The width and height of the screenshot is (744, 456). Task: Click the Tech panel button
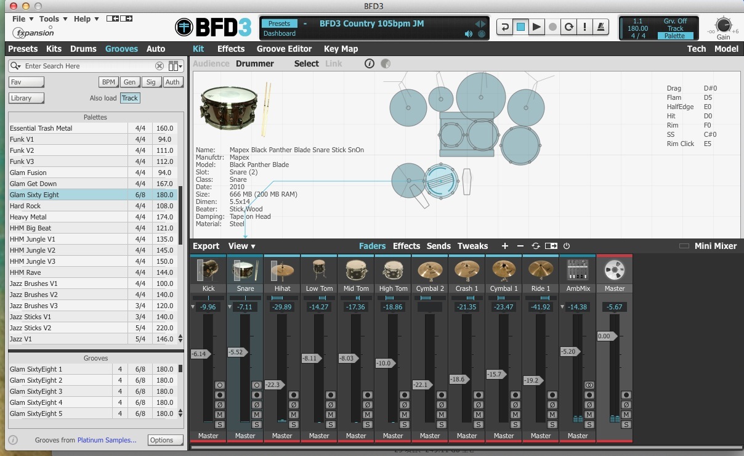(x=697, y=49)
